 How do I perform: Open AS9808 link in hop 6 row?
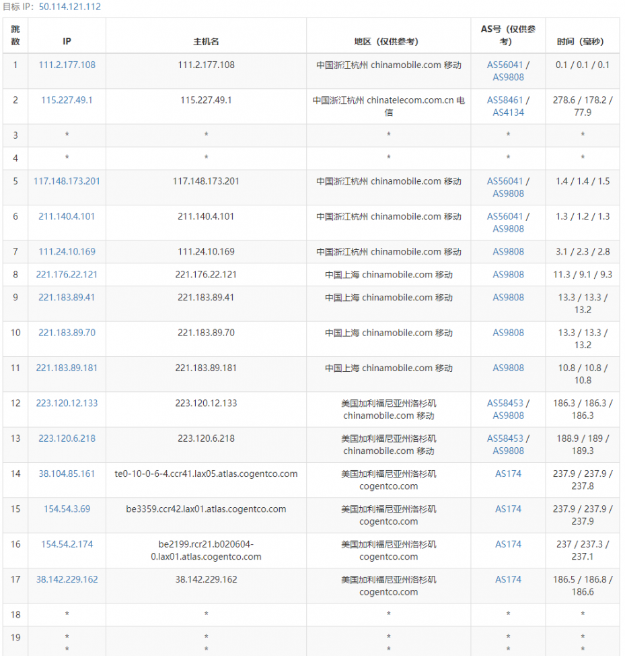pyautogui.click(x=508, y=229)
